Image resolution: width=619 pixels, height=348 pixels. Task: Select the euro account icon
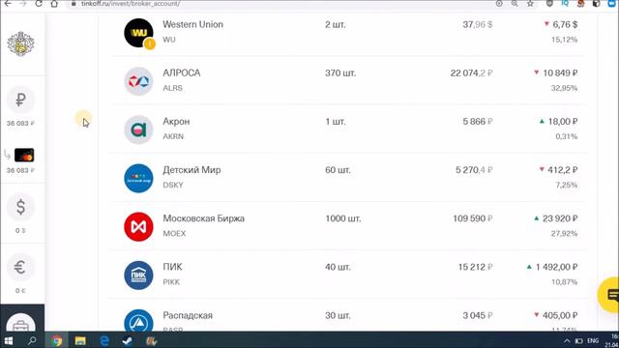click(21, 268)
